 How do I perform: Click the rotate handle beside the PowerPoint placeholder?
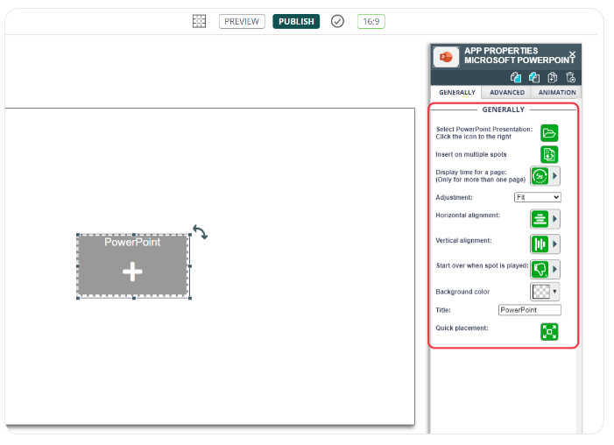point(201,232)
